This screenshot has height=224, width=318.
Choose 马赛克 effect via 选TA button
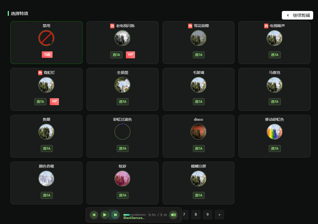click(275, 102)
